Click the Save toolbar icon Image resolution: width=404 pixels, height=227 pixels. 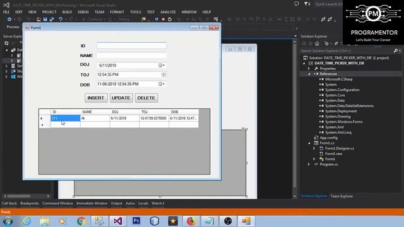pyautogui.click(x=45, y=19)
